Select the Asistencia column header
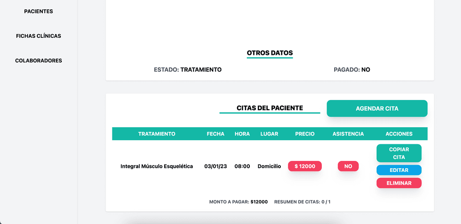The image size is (461, 224). point(348,134)
